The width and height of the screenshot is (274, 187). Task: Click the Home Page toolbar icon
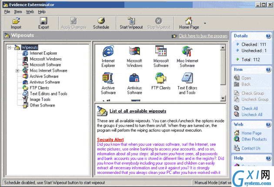[x=189, y=21]
